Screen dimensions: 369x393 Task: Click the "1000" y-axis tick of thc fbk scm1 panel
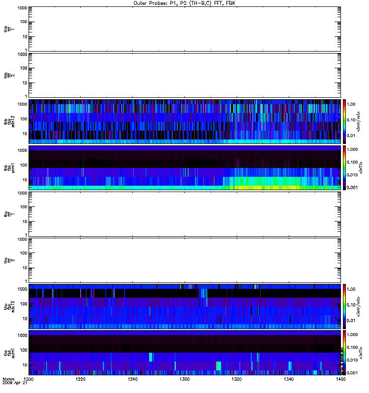(22, 336)
